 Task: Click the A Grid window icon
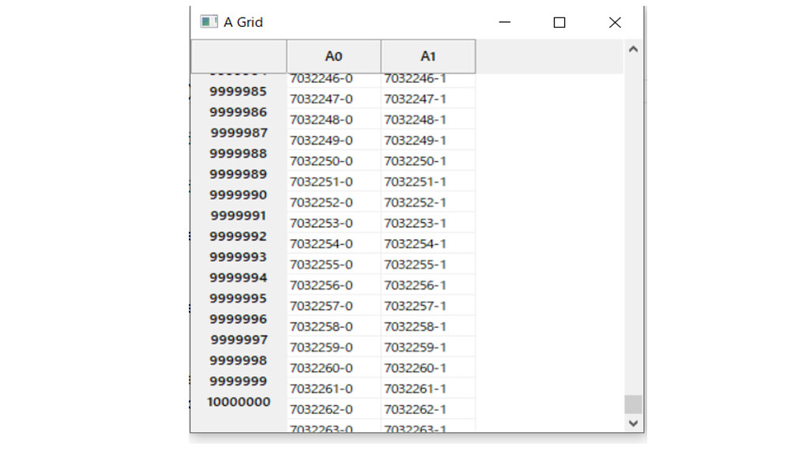209,21
